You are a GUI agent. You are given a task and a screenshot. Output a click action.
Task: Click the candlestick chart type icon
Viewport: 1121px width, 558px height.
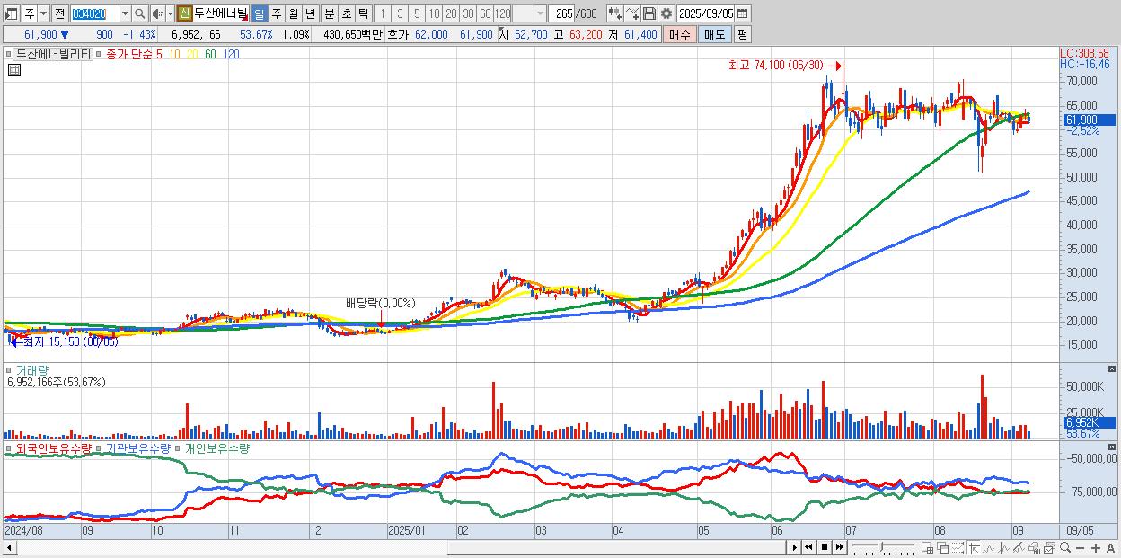point(614,14)
